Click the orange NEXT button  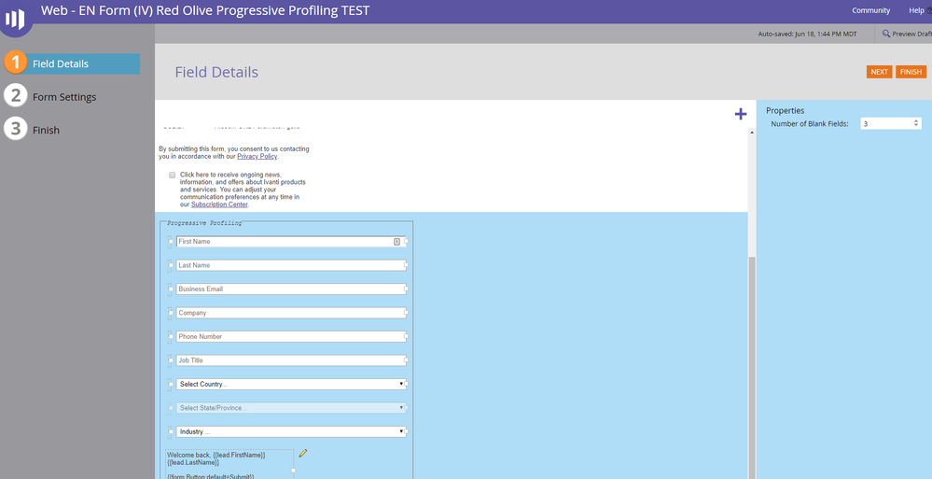[x=879, y=72]
